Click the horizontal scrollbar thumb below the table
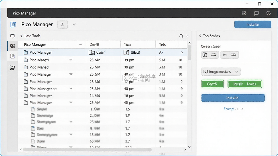 87,149
